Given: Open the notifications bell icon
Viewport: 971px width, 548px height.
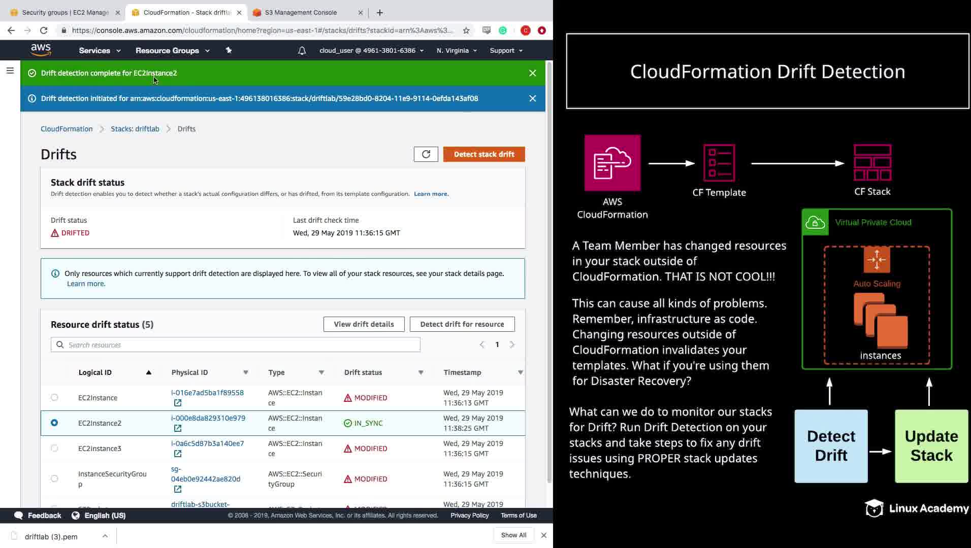Looking at the screenshot, I should (302, 51).
